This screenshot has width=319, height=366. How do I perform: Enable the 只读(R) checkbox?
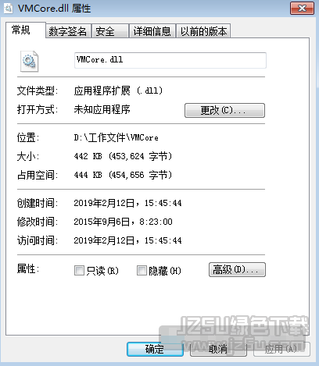[x=79, y=271]
